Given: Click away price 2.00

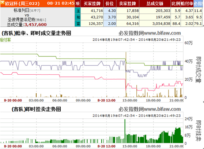Looking at the screenshot, I should click(x=112, y=24).
